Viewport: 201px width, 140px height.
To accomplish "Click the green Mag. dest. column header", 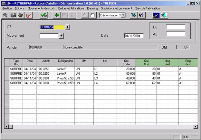I will point(167,62).
